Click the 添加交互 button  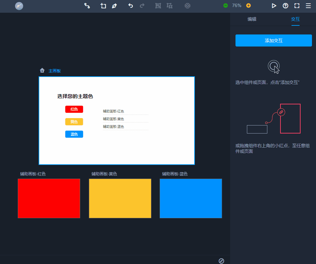point(273,40)
